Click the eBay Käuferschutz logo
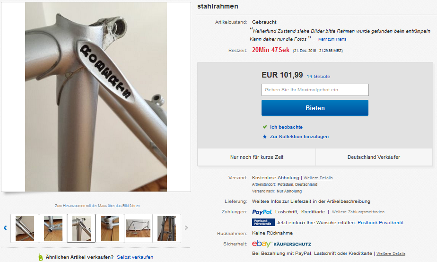This screenshot has height=262, width=437. (x=281, y=244)
